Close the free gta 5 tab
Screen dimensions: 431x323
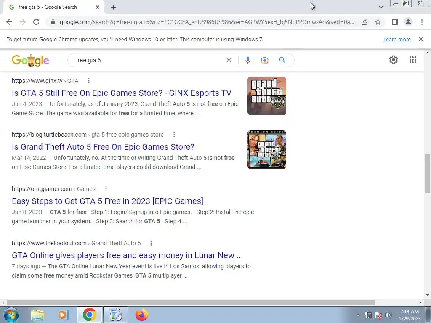pos(98,7)
